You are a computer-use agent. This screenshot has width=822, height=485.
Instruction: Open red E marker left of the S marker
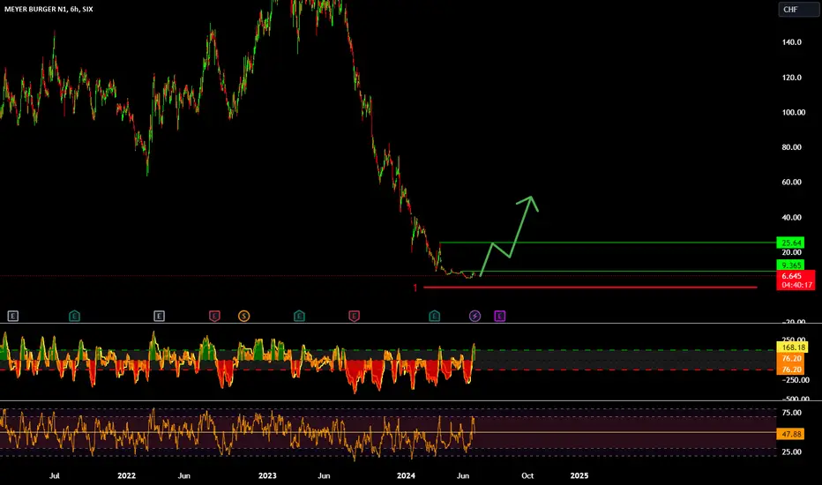214,317
